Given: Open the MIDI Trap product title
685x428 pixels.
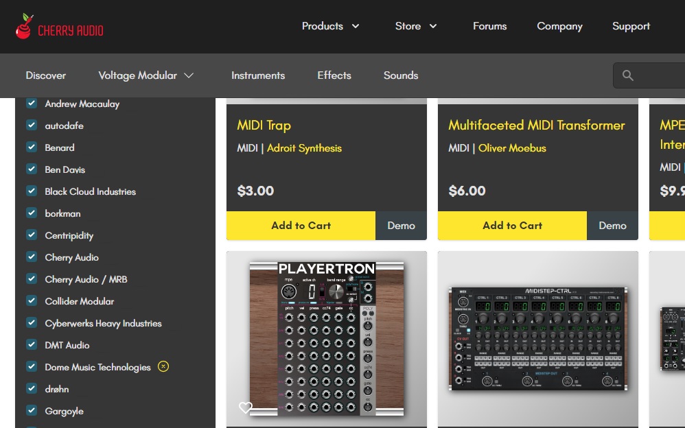Looking at the screenshot, I should point(264,126).
